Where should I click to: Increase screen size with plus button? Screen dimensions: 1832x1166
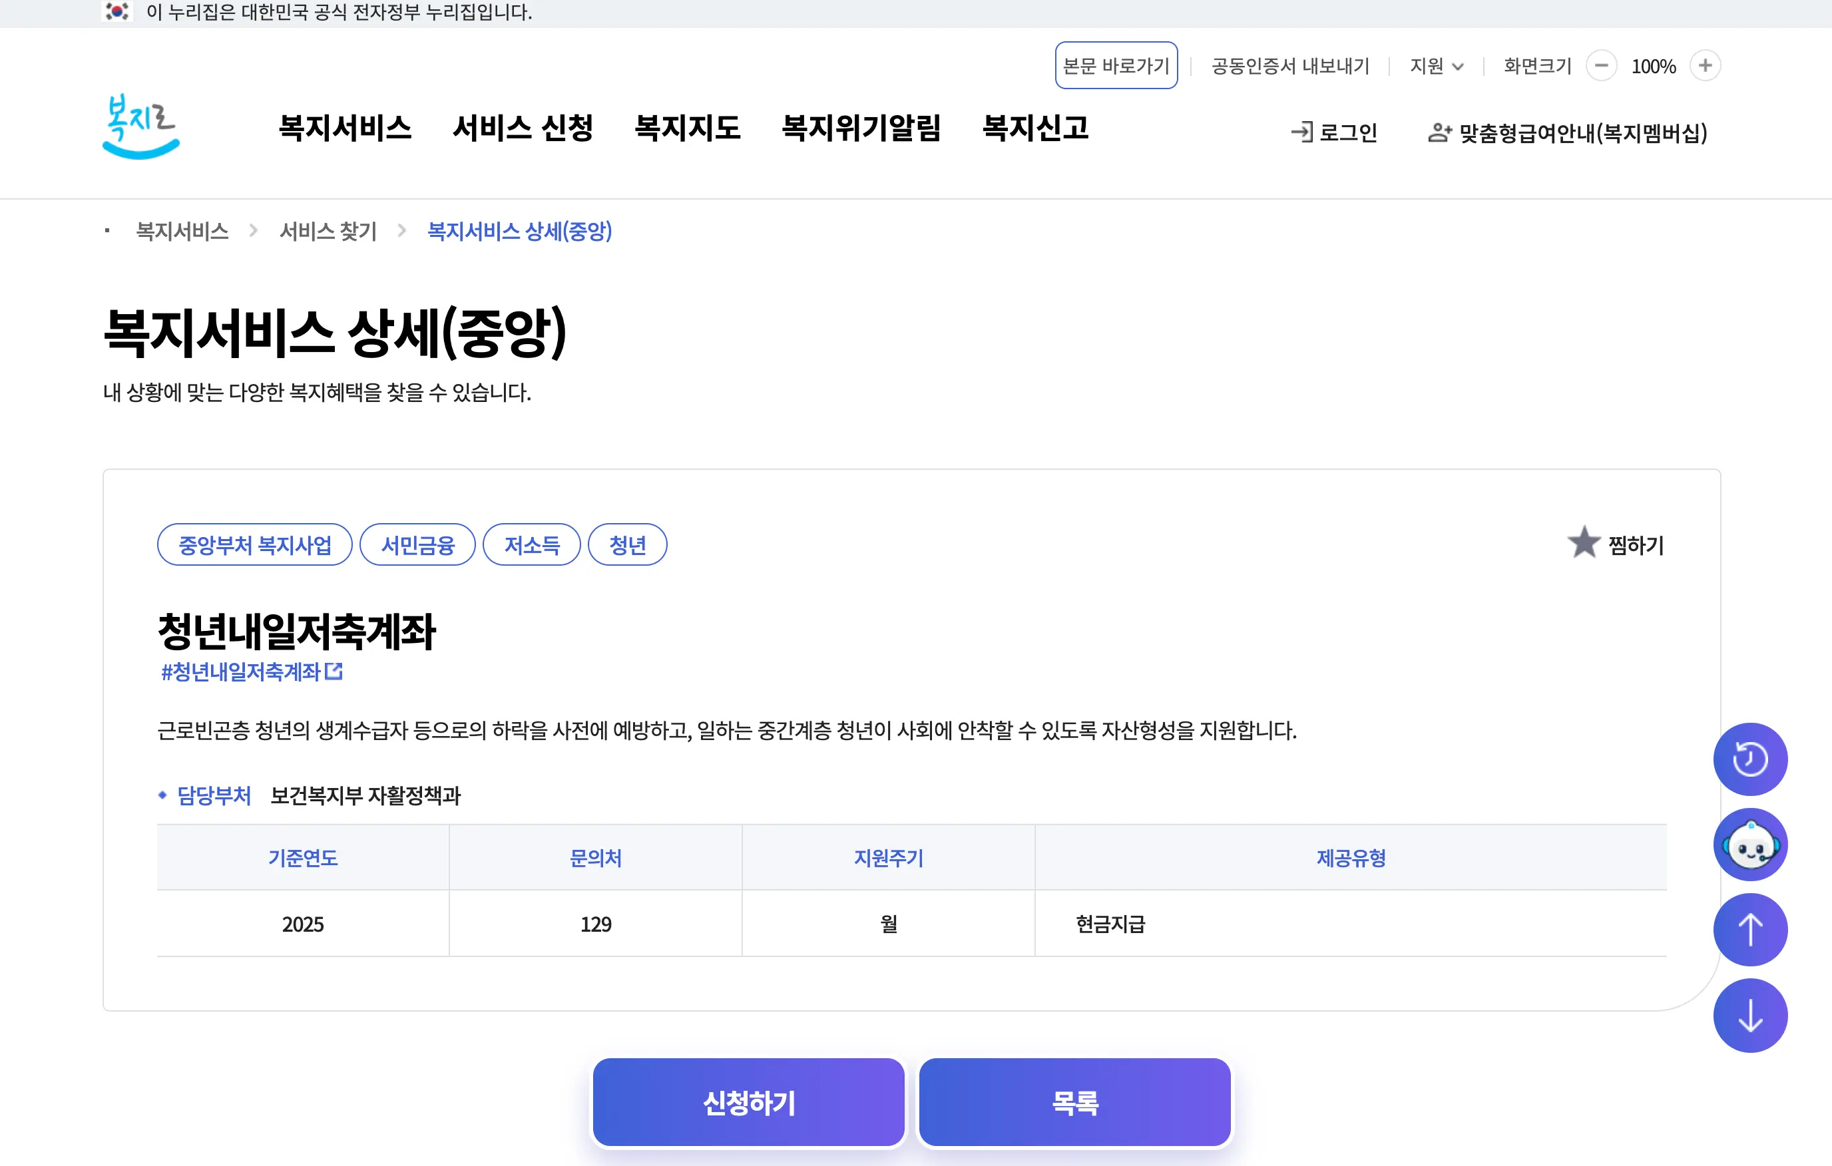point(1704,65)
